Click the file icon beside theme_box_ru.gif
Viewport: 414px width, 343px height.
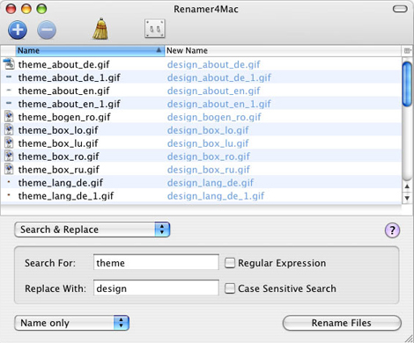[9, 170]
